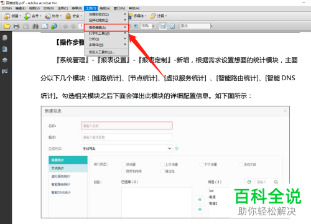Click the 描述 description input field

coord(127,137)
